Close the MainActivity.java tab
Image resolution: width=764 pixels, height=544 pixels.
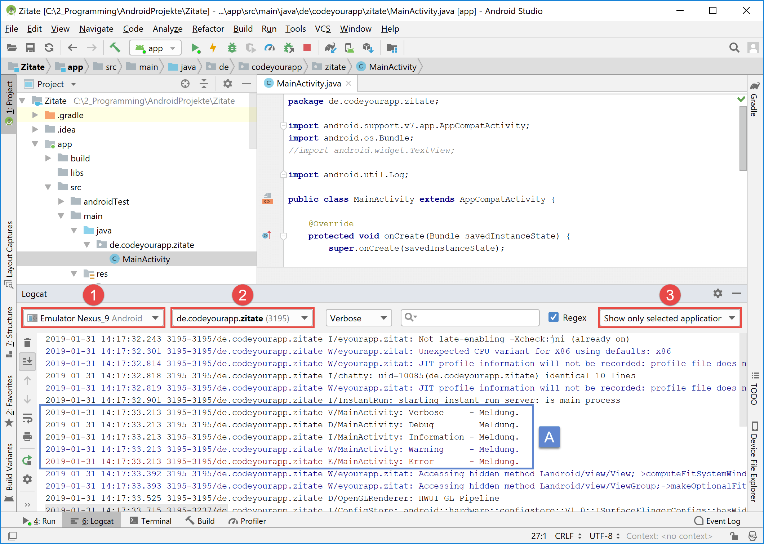(x=348, y=83)
